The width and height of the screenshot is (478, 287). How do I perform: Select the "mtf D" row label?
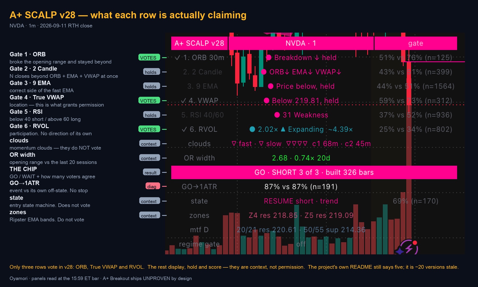pyautogui.click(x=199, y=230)
